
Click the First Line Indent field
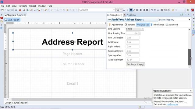coord(132,38)
